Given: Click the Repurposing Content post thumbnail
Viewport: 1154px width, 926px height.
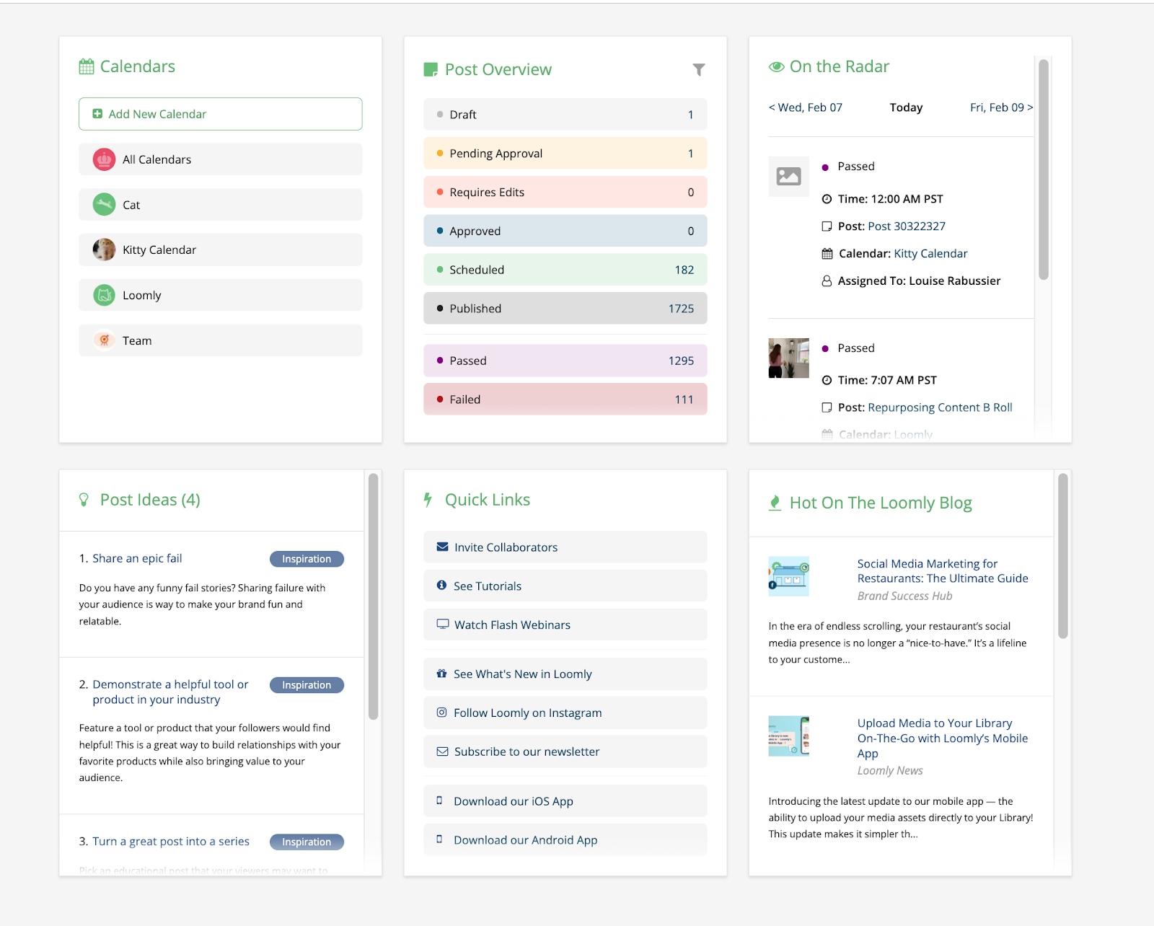Looking at the screenshot, I should point(788,358).
